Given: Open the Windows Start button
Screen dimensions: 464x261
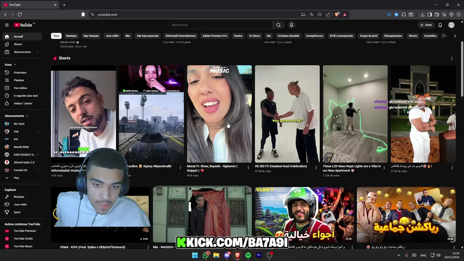Looking at the screenshot, I should click(195, 255).
